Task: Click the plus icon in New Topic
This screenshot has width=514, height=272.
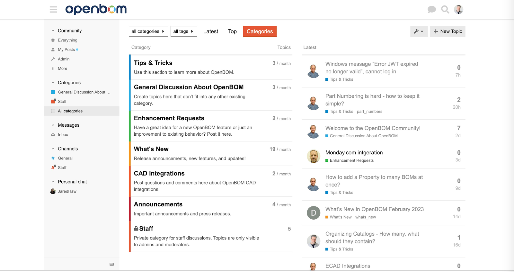Action: (x=436, y=31)
